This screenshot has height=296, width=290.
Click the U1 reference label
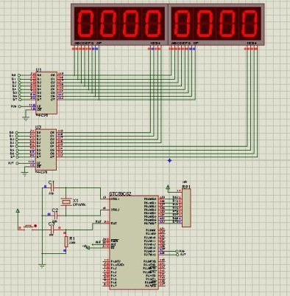click(x=39, y=69)
